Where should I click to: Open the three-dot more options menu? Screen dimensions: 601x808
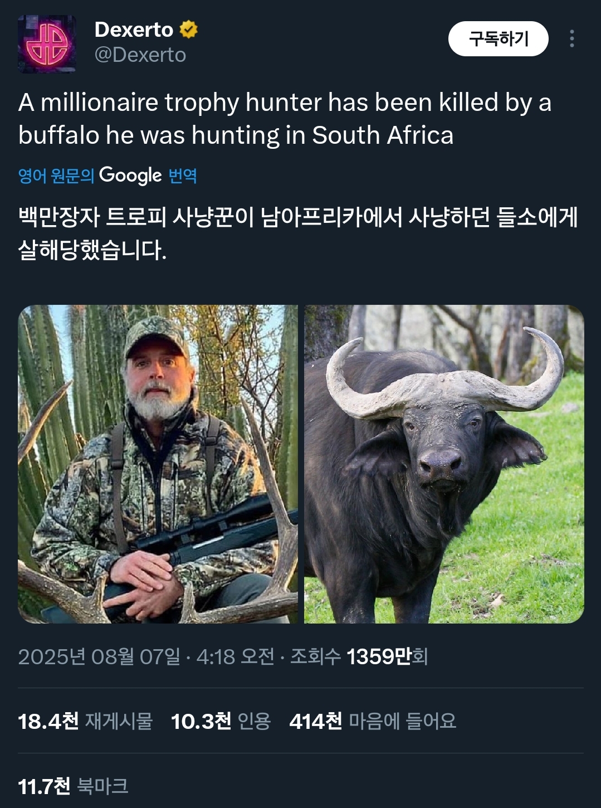[571, 38]
